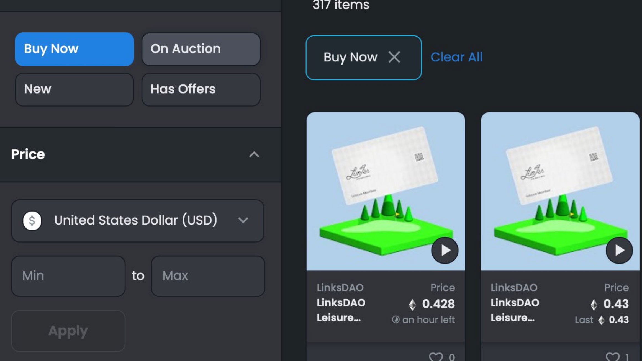Click Clear All to remove filters
Image resolution: width=642 pixels, height=361 pixels.
pos(457,57)
